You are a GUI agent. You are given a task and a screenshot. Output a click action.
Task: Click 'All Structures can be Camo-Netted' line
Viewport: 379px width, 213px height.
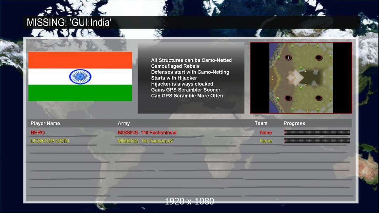point(191,60)
